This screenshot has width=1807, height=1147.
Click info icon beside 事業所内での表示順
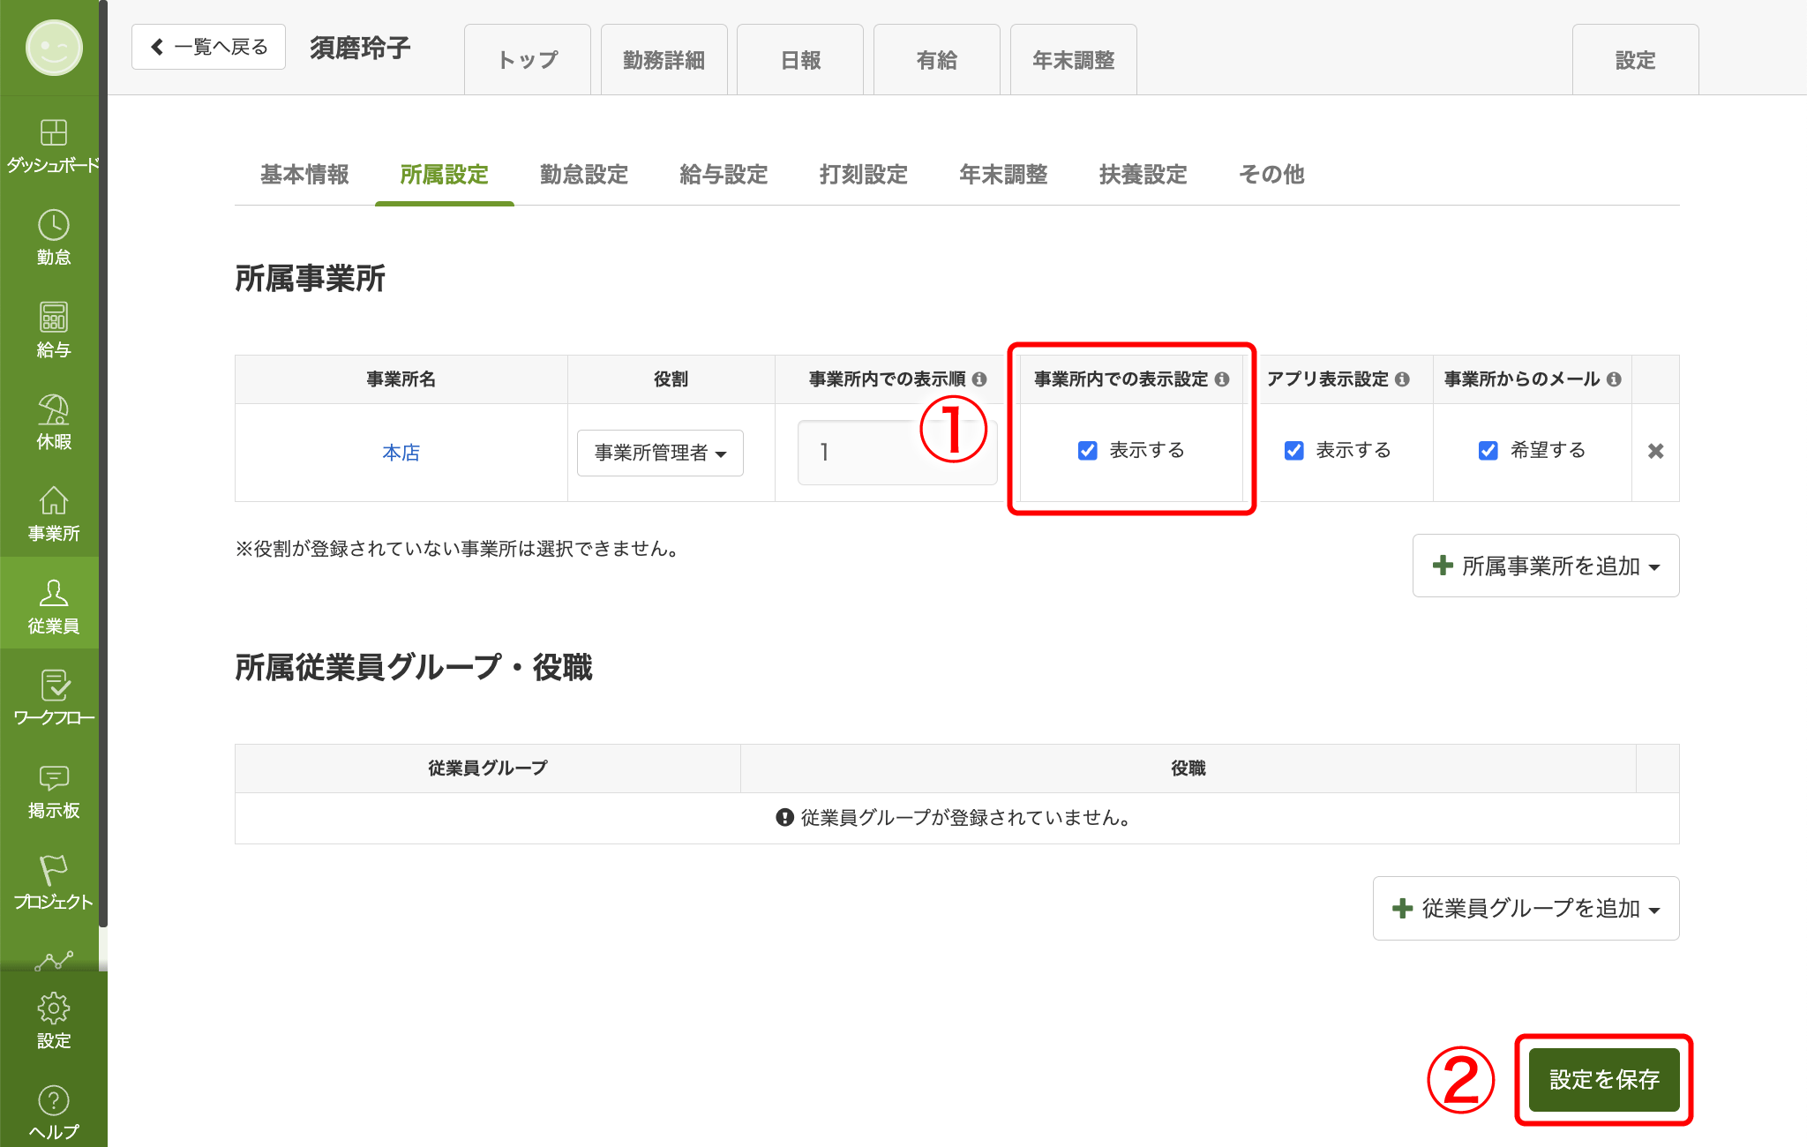(x=979, y=379)
